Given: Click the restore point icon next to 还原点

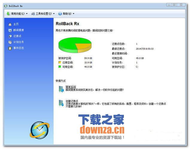Looking at the screenshot, I should point(10,36).
